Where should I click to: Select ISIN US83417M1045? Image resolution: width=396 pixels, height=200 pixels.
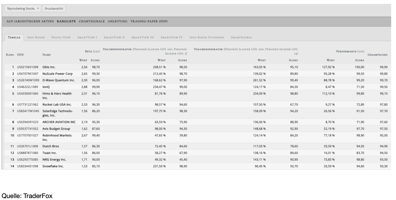[x=28, y=111]
